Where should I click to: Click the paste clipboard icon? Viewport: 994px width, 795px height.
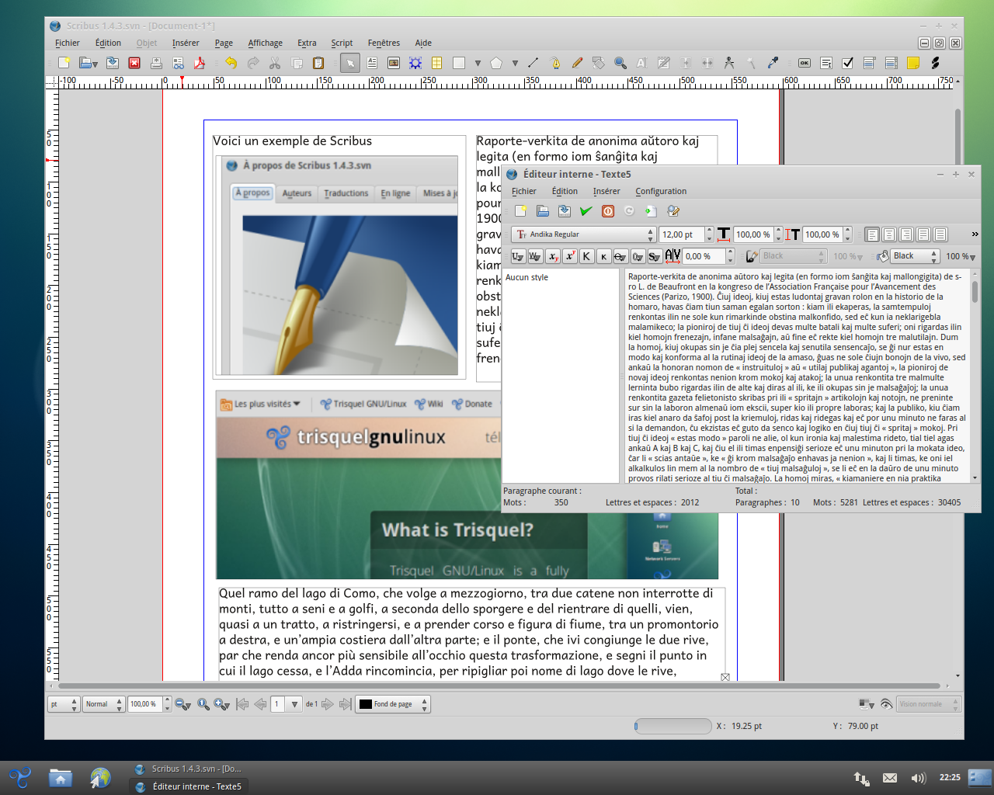[318, 63]
